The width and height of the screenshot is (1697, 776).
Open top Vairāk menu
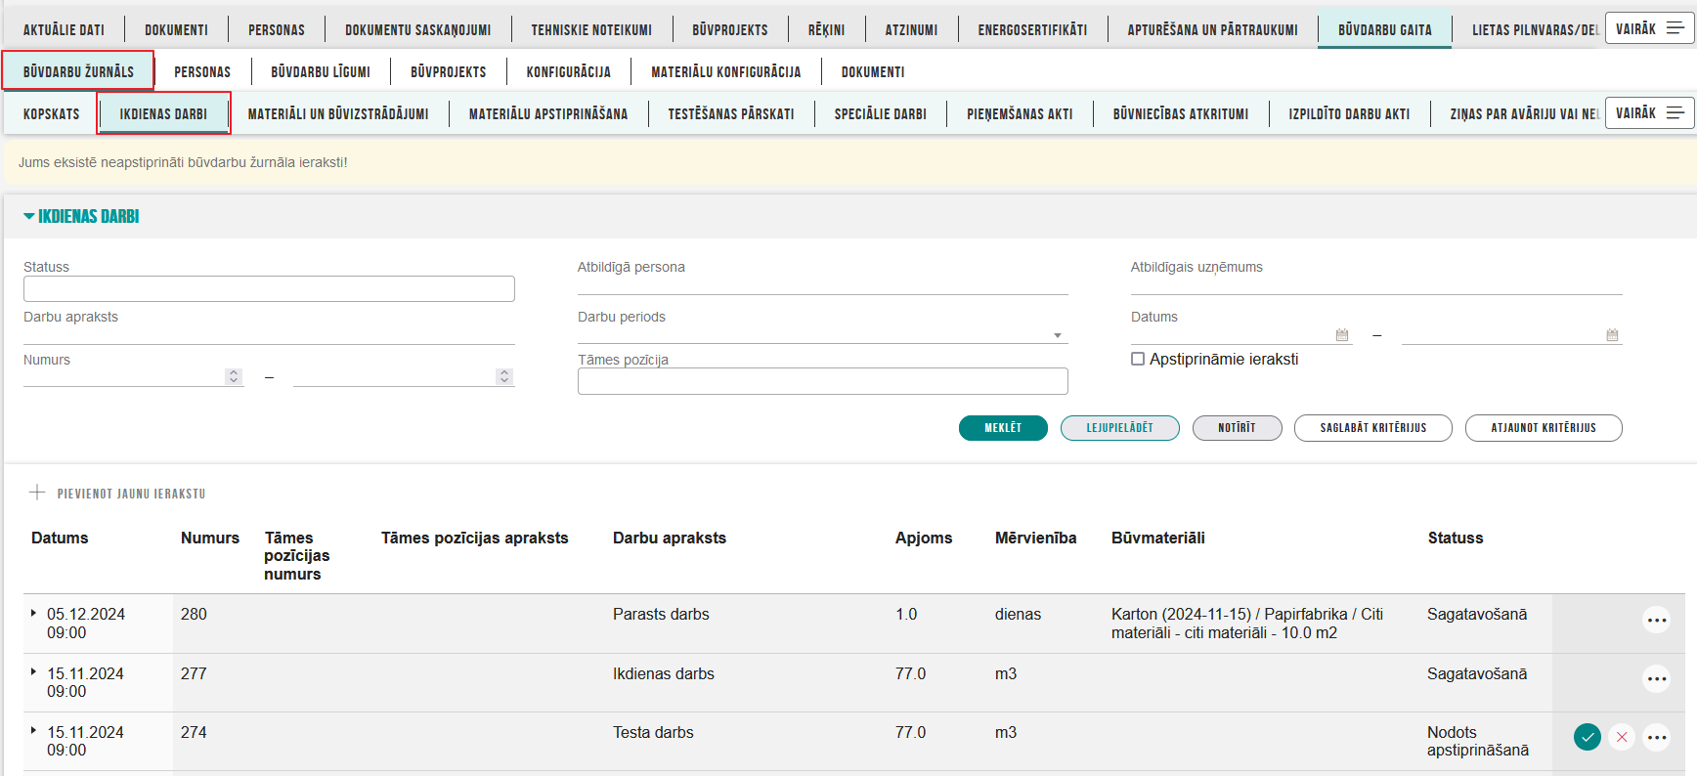point(1649,28)
